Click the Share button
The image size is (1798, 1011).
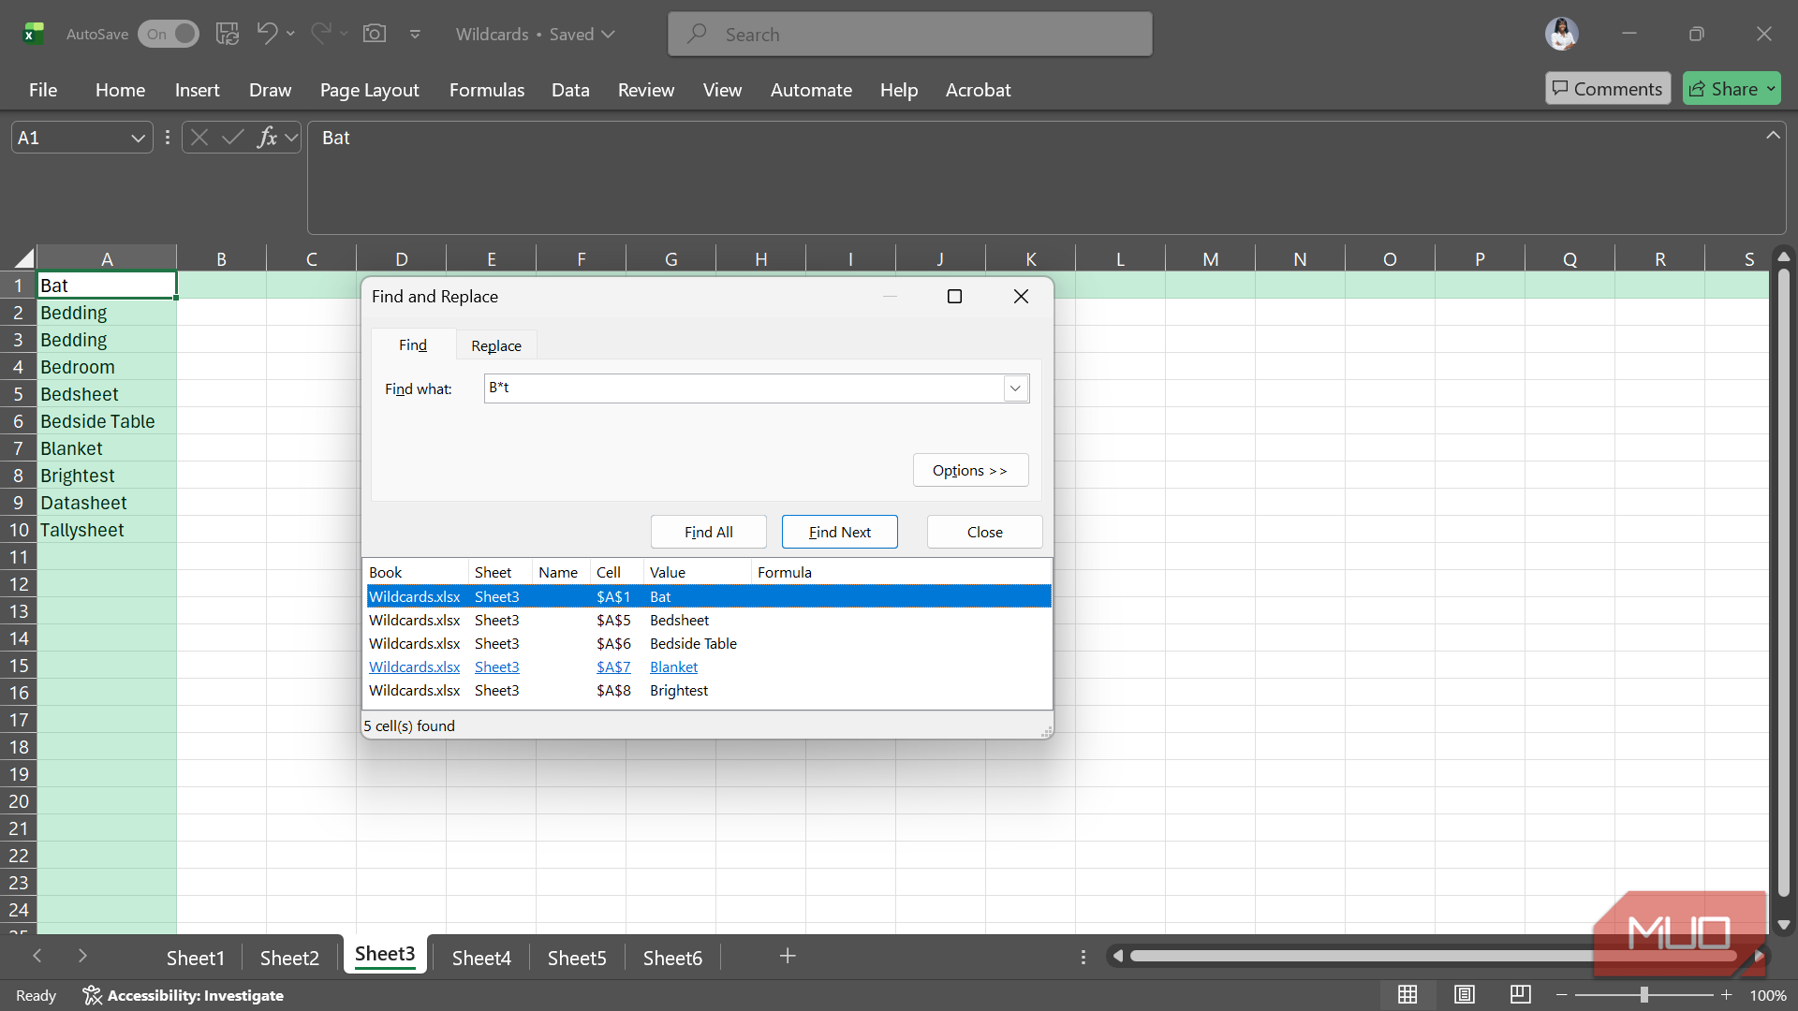[1732, 89]
